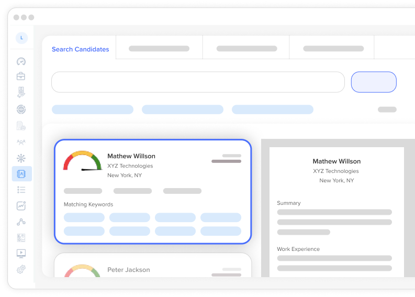
Task: Open the building companies icon
Action: click(21, 126)
